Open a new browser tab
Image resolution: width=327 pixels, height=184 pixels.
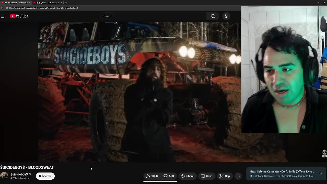[x=66, y=3]
